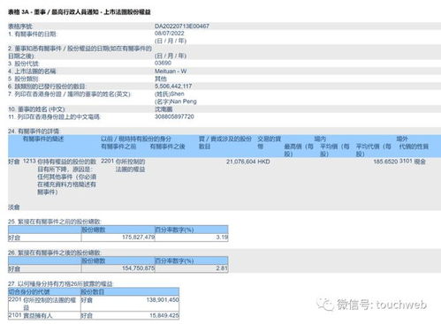441x324 pixels.
Task: Click the corporation name 'Meituan - W'
Action: click(171, 71)
